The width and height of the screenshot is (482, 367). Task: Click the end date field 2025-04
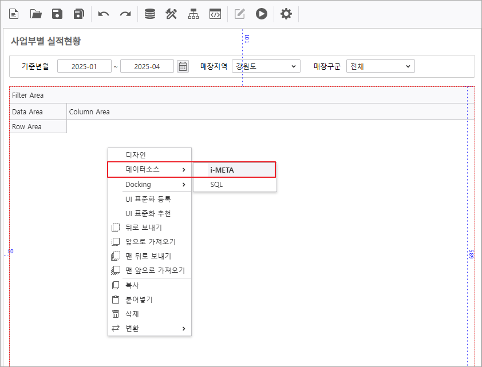pos(147,66)
